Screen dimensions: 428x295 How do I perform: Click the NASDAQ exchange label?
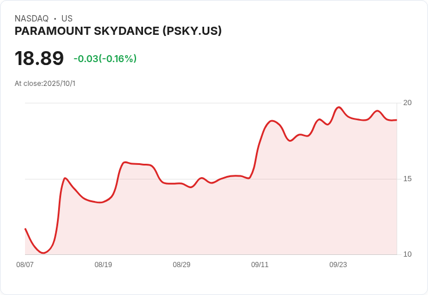[x=31, y=19]
